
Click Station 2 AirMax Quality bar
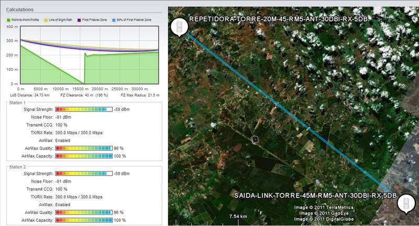pos(84,212)
